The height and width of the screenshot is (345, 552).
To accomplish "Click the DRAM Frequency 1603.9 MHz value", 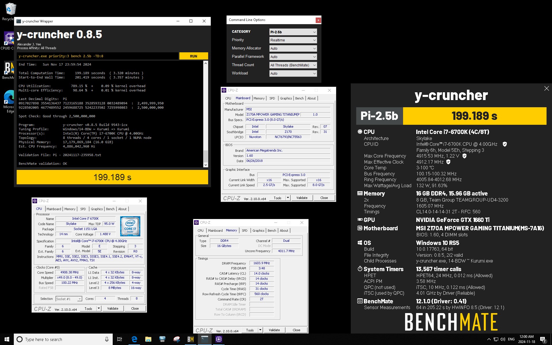I will [261, 263].
